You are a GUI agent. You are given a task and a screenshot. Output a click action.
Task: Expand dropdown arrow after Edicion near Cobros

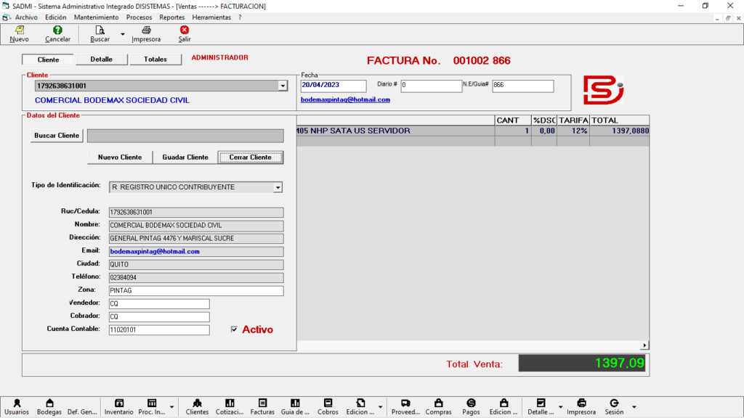[x=381, y=406]
